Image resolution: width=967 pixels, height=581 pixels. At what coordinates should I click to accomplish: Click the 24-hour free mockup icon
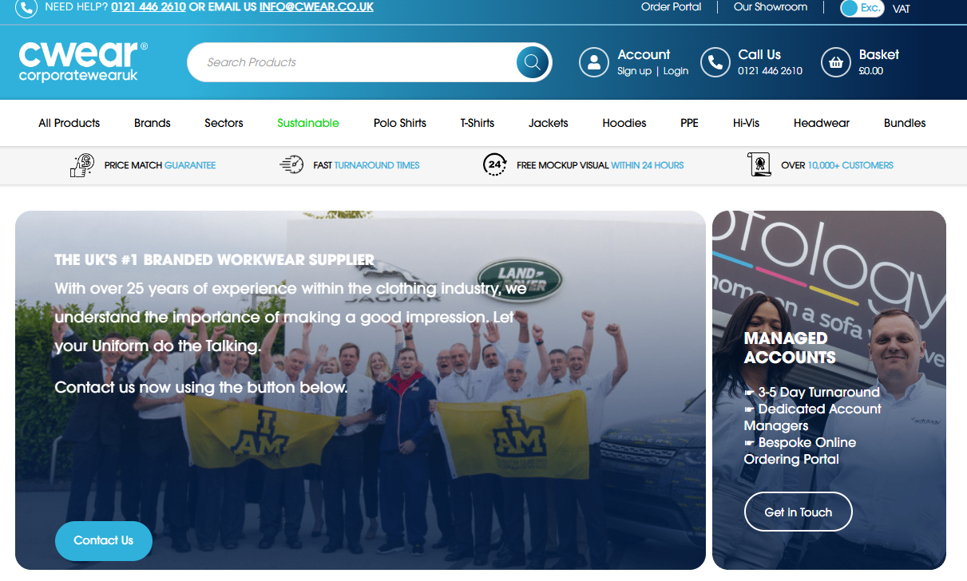pyautogui.click(x=495, y=165)
